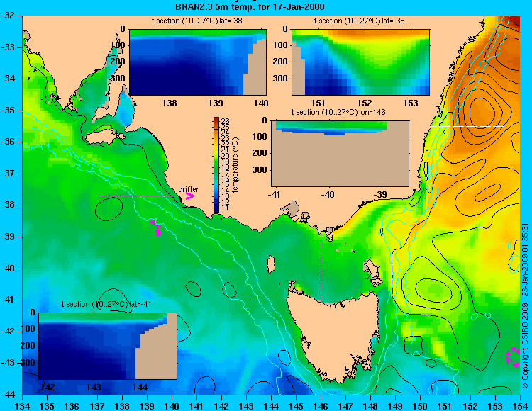532x411 pixels.
Task: Click King Island northwest of Tasmania
Action: [271, 264]
